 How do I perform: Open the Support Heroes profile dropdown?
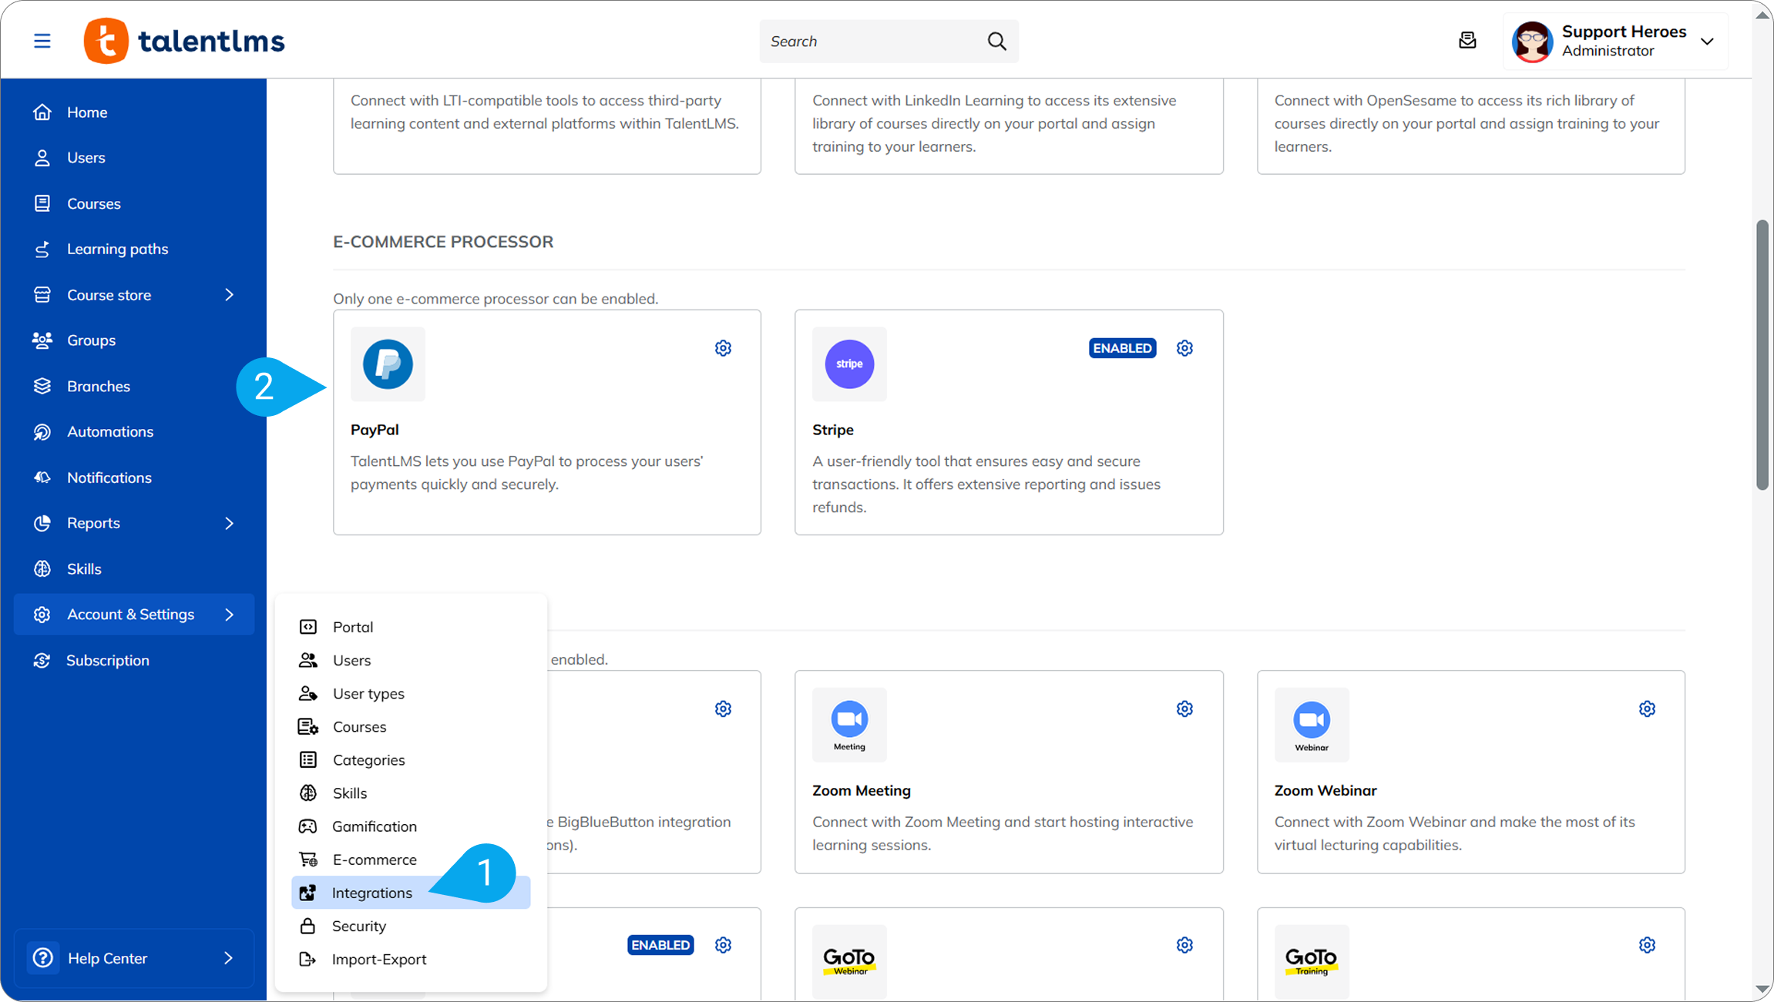pos(1707,42)
